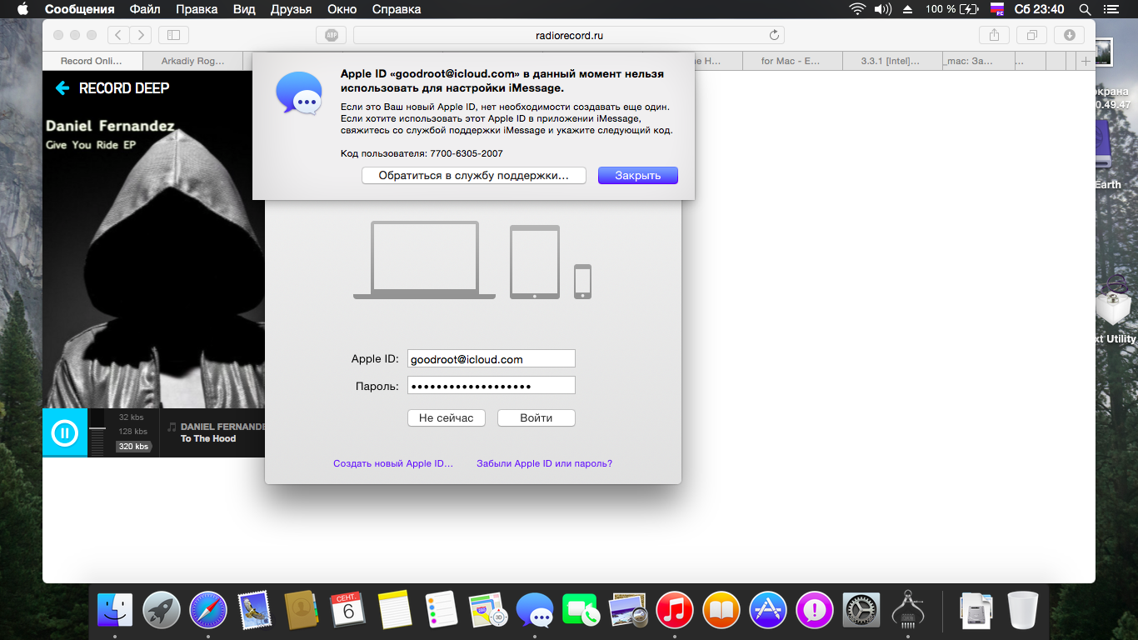
Task: Open the Окно menu
Action: 342,9
